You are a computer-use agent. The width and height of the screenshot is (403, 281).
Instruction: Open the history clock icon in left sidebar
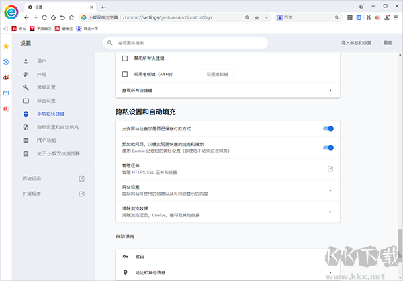click(6, 62)
